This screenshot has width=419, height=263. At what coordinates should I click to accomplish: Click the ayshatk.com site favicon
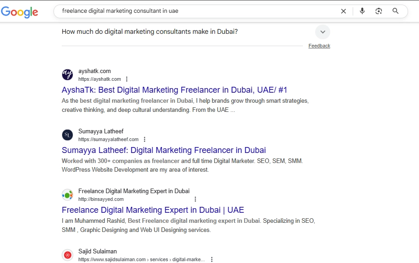coord(68,74)
